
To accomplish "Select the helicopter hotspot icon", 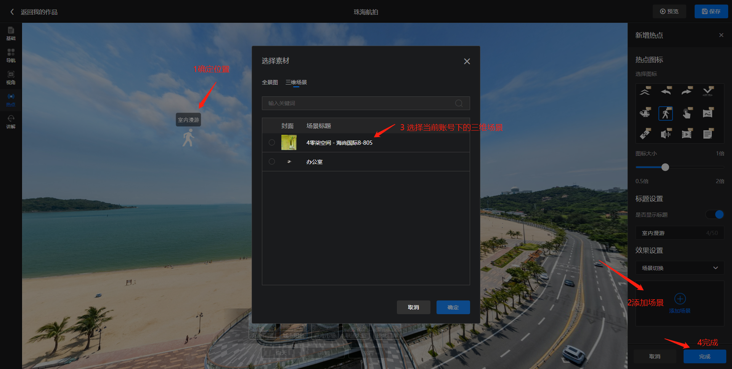I will (x=645, y=113).
